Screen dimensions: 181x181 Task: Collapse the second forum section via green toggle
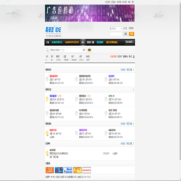tap(133, 89)
